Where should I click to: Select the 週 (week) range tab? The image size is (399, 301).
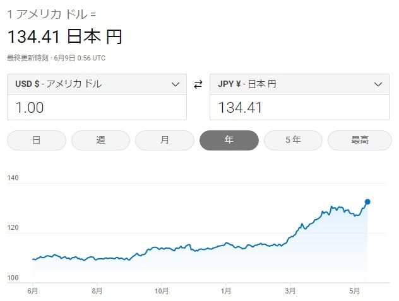pos(100,140)
